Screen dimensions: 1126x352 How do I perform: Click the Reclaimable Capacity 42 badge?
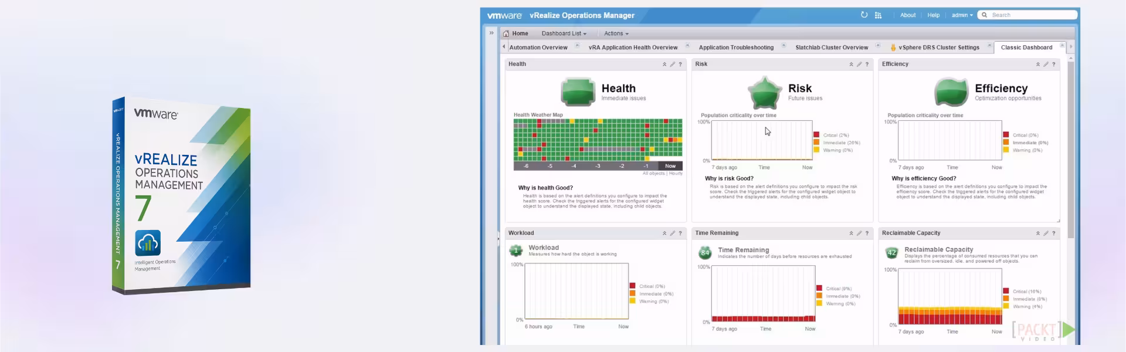point(891,253)
